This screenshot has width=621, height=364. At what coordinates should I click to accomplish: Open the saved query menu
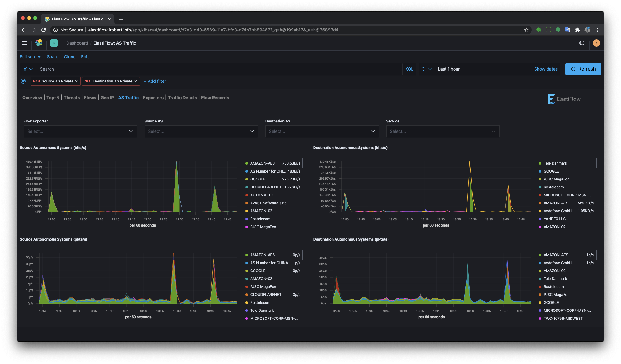point(28,69)
